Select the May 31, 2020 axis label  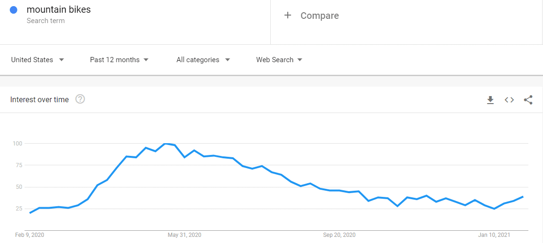point(184,235)
